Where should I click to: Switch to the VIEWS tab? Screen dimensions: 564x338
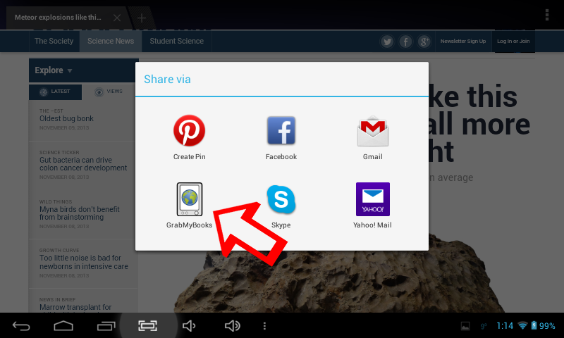[109, 92]
